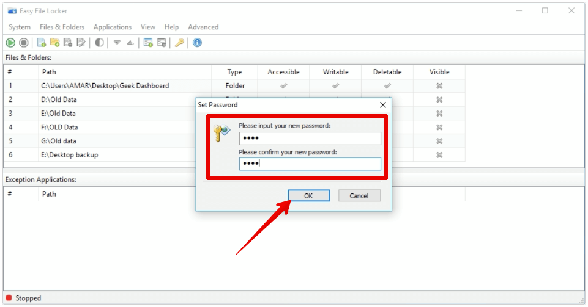Screen dimensions: 588x307
Task: Cancel the Set Password dialog
Action: click(x=359, y=195)
